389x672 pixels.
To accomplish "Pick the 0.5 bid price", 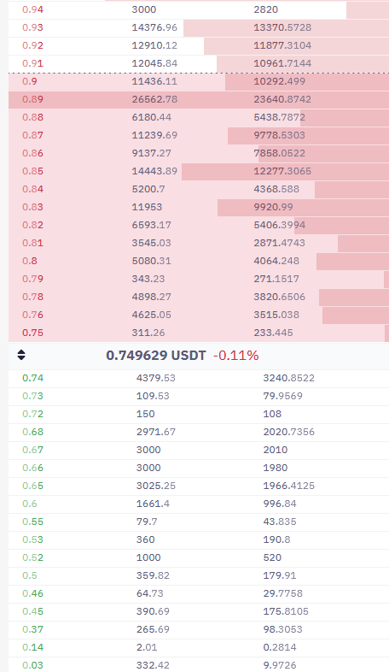I will point(30,575).
